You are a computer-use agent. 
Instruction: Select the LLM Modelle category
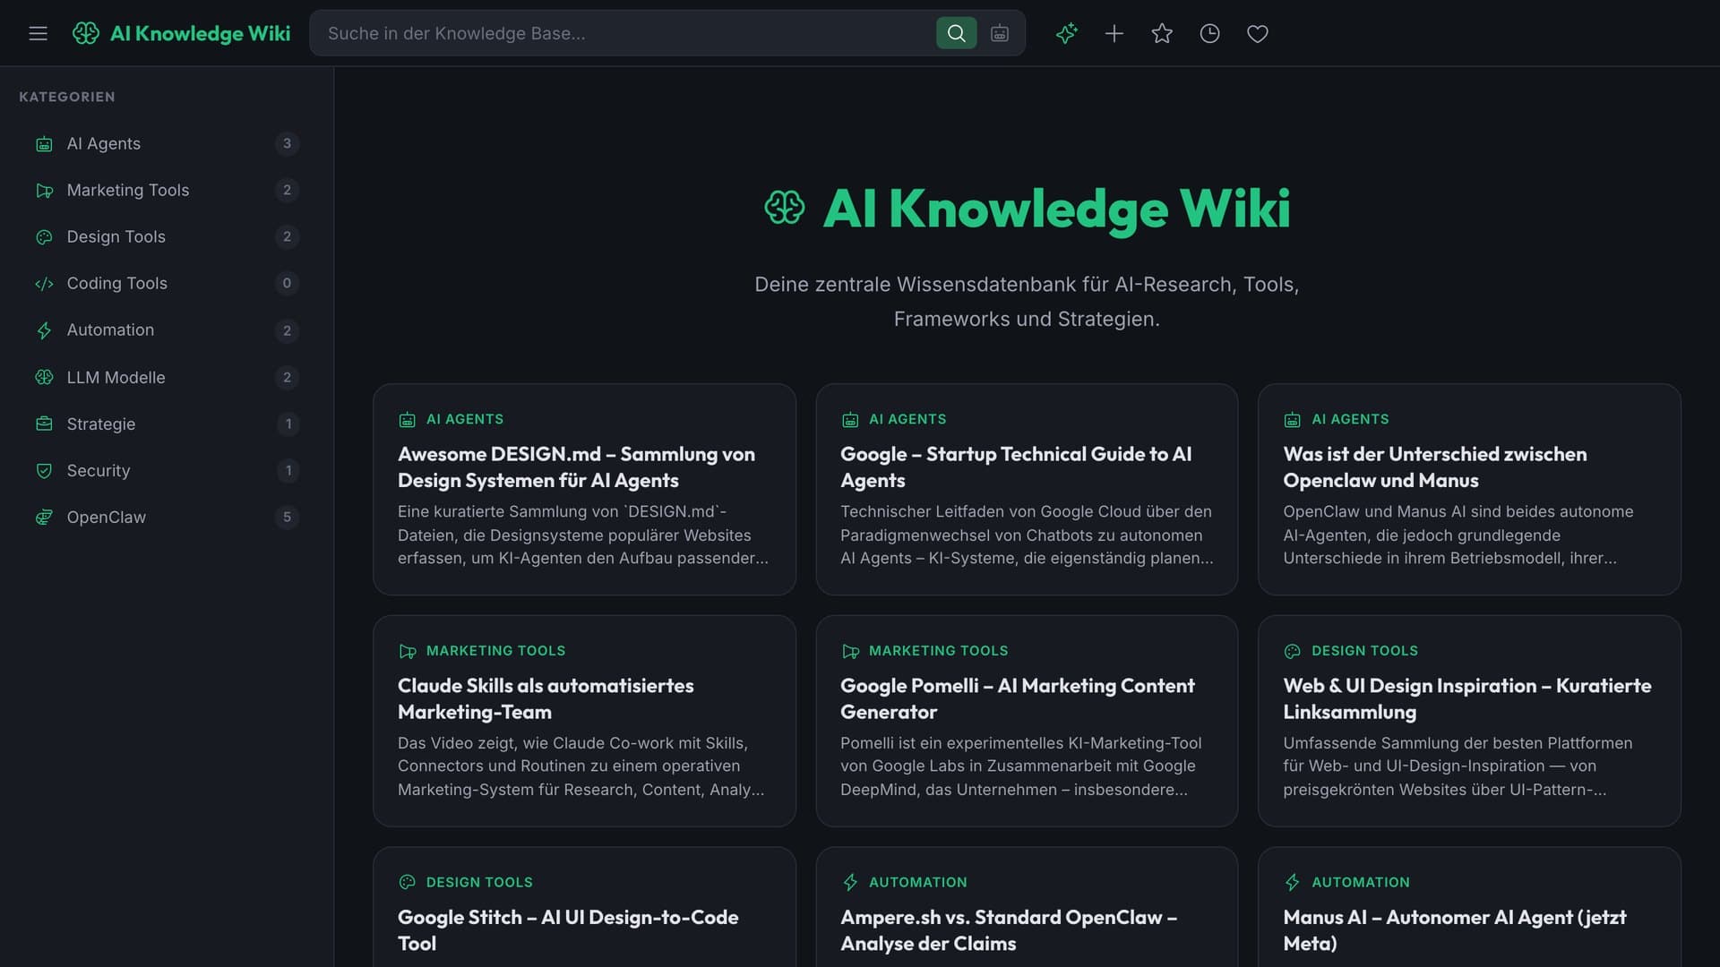(x=167, y=377)
